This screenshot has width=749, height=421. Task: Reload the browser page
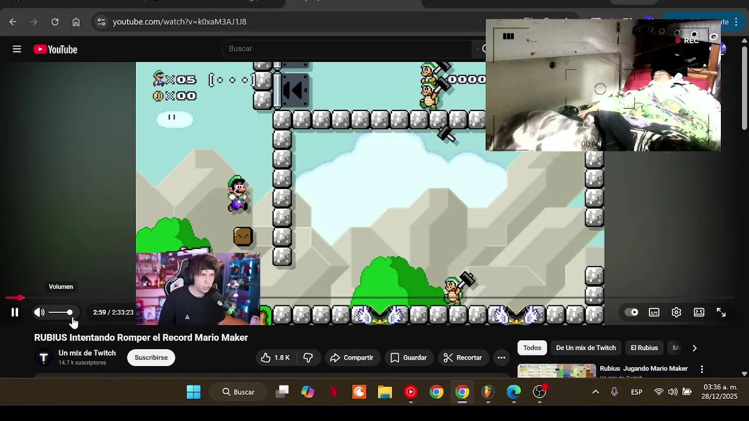point(55,22)
